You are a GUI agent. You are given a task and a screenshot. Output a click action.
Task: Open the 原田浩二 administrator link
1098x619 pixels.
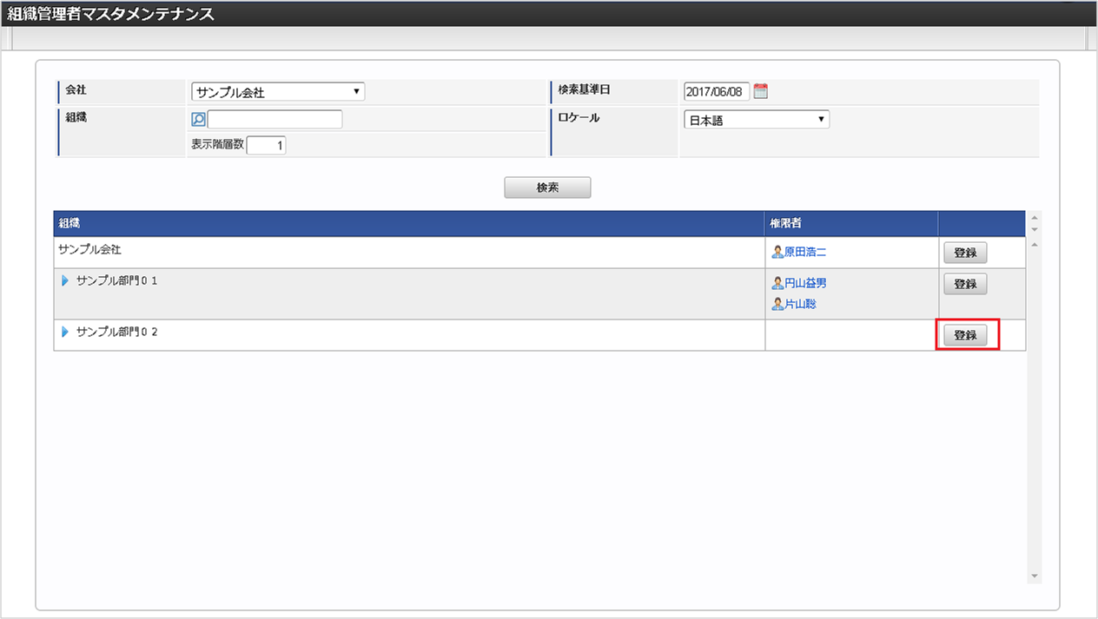(x=805, y=253)
